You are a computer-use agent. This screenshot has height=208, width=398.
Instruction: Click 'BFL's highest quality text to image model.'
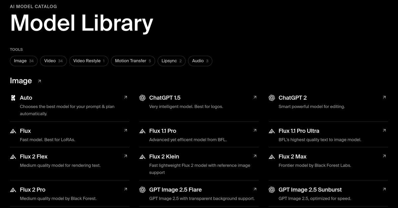click(x=320, y=140)
